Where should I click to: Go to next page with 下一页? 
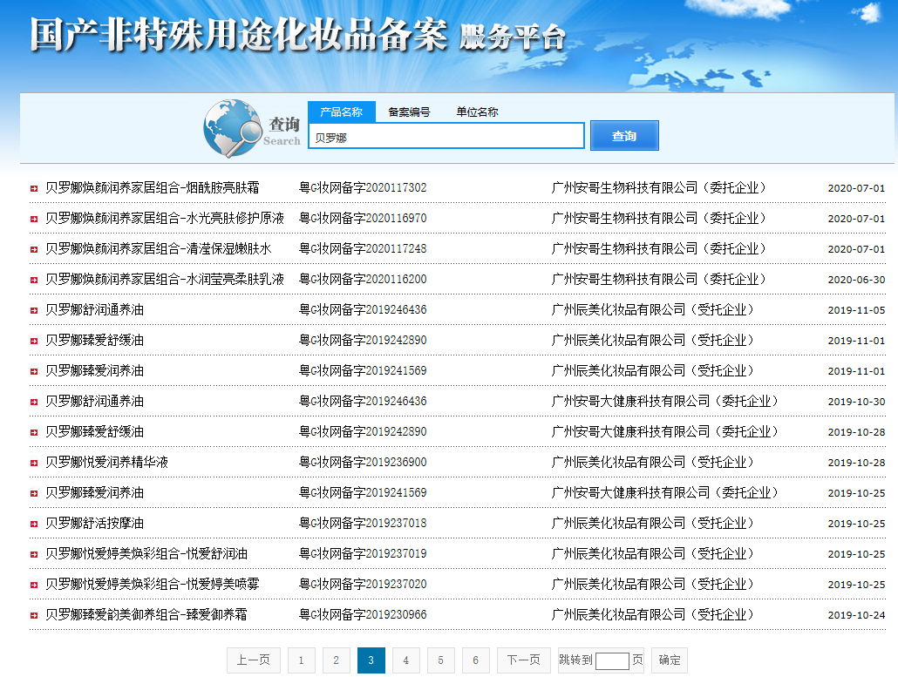tap(524, 660)
